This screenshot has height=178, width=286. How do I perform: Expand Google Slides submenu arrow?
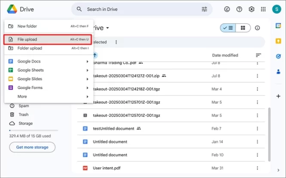click(87, 79)
